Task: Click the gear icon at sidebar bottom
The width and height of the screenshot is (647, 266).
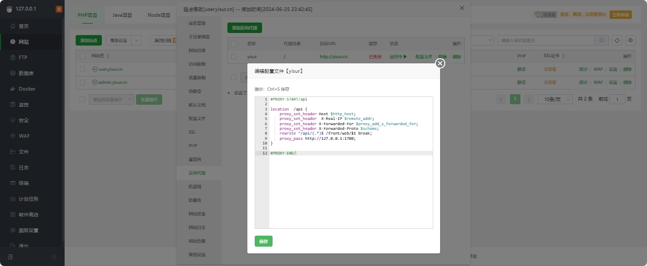Action: [54, 257]
